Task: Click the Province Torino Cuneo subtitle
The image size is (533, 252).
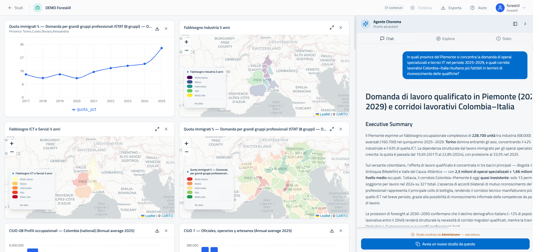Action: click(39, 31)
